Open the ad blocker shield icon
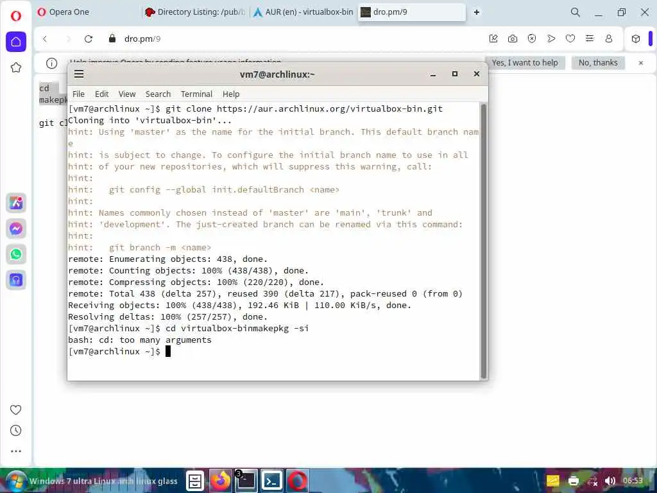This screenshot has width=657, height=493. click(532, 39)
